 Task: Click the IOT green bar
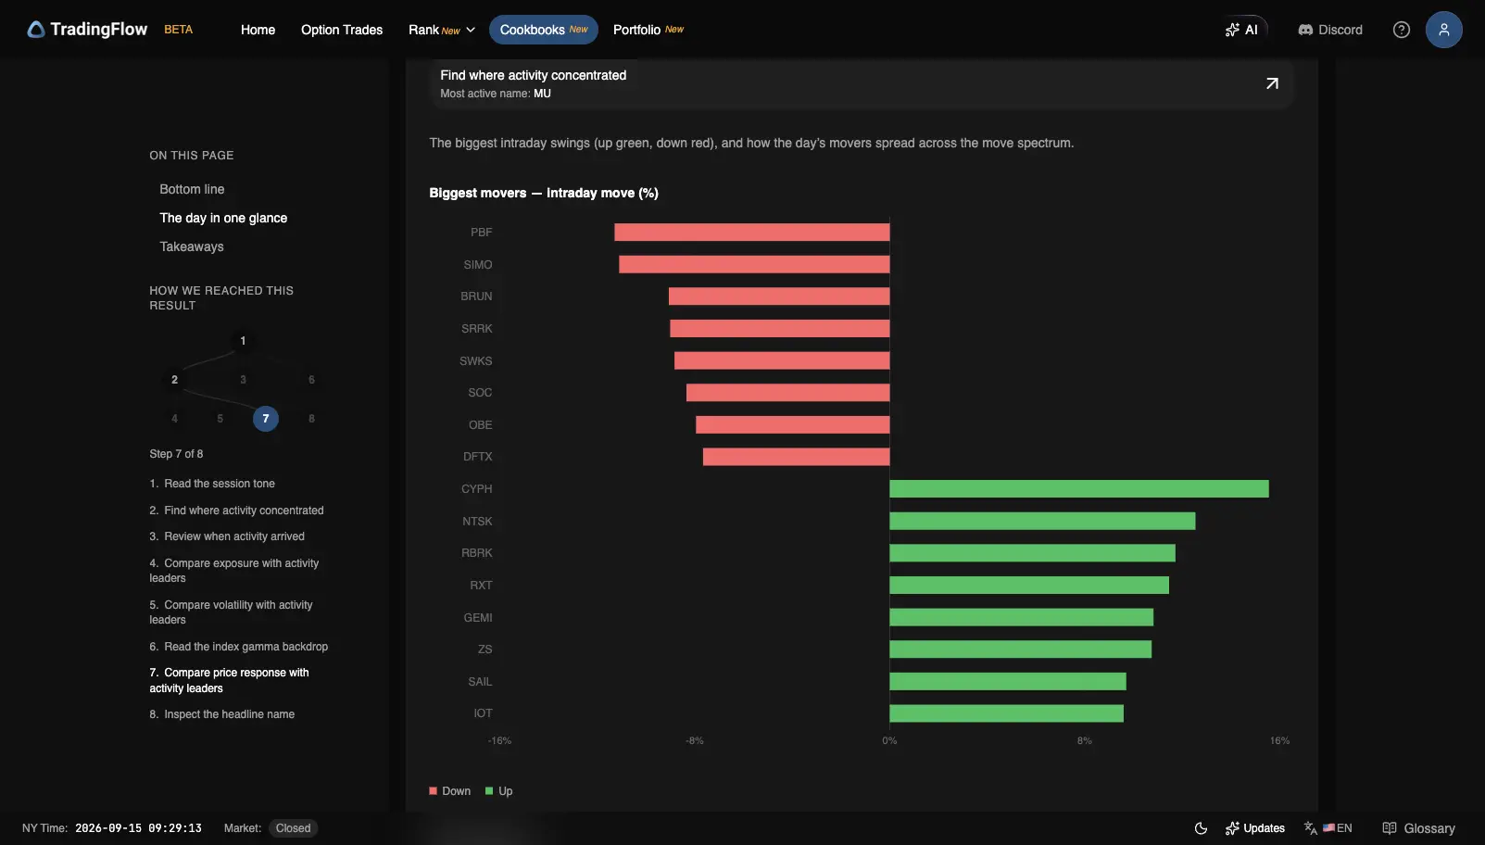click(x=1006, y=713)
